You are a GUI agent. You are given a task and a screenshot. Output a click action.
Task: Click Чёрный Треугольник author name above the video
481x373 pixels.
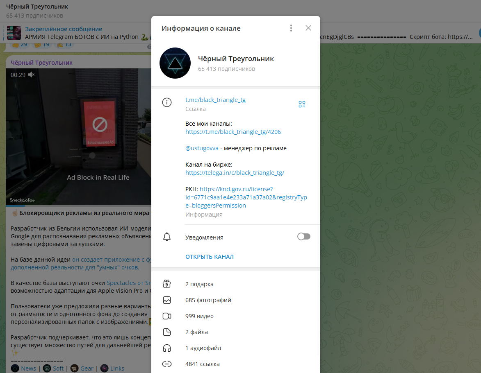(x=41, y=63)
